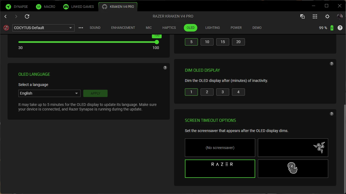The height and width of the screenshot is (194, 346).
Task: Switch to the Haptics tab
Action: point(169,28)
